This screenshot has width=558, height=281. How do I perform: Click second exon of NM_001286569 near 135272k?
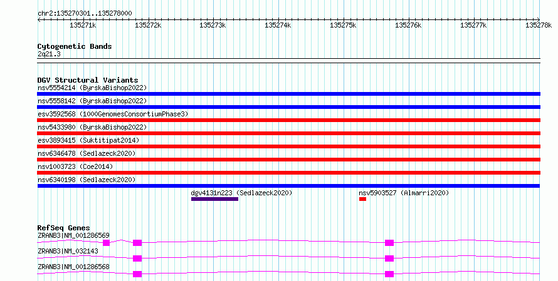click(137, 243)
